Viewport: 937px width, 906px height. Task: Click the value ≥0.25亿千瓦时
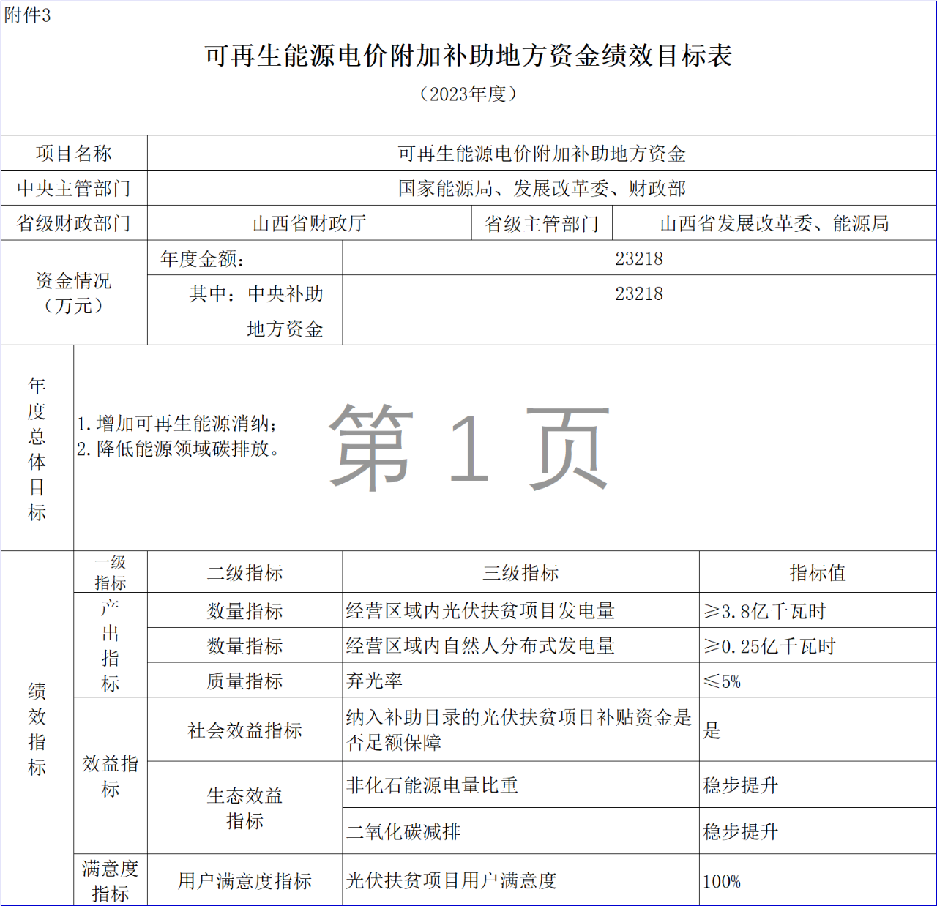tap(818, 645)
